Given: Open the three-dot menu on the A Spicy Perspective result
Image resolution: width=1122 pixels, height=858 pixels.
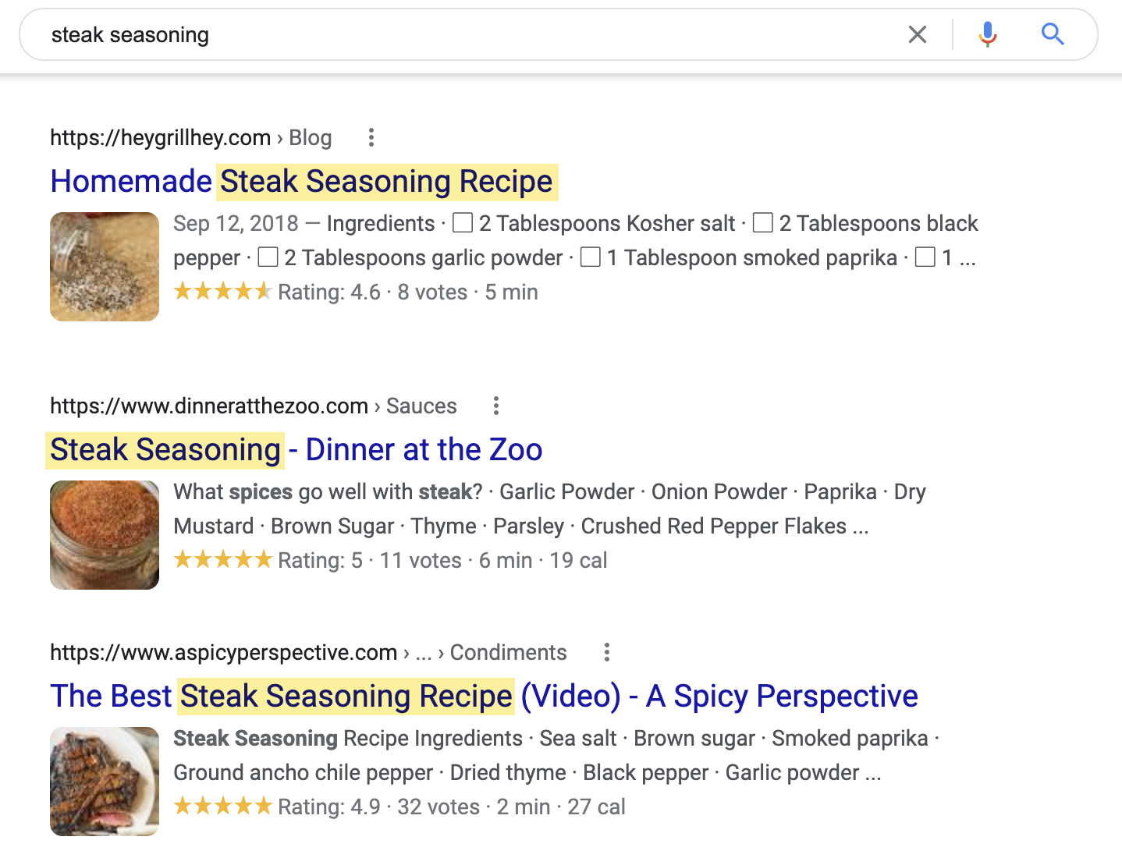Looking at the screenshot, I should [607, 653].
